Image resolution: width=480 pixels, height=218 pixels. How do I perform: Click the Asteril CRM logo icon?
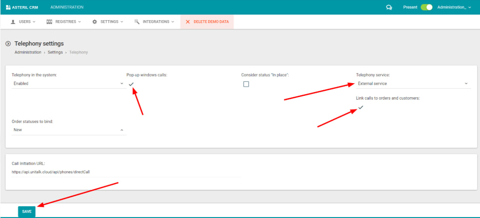pos(8,8)
